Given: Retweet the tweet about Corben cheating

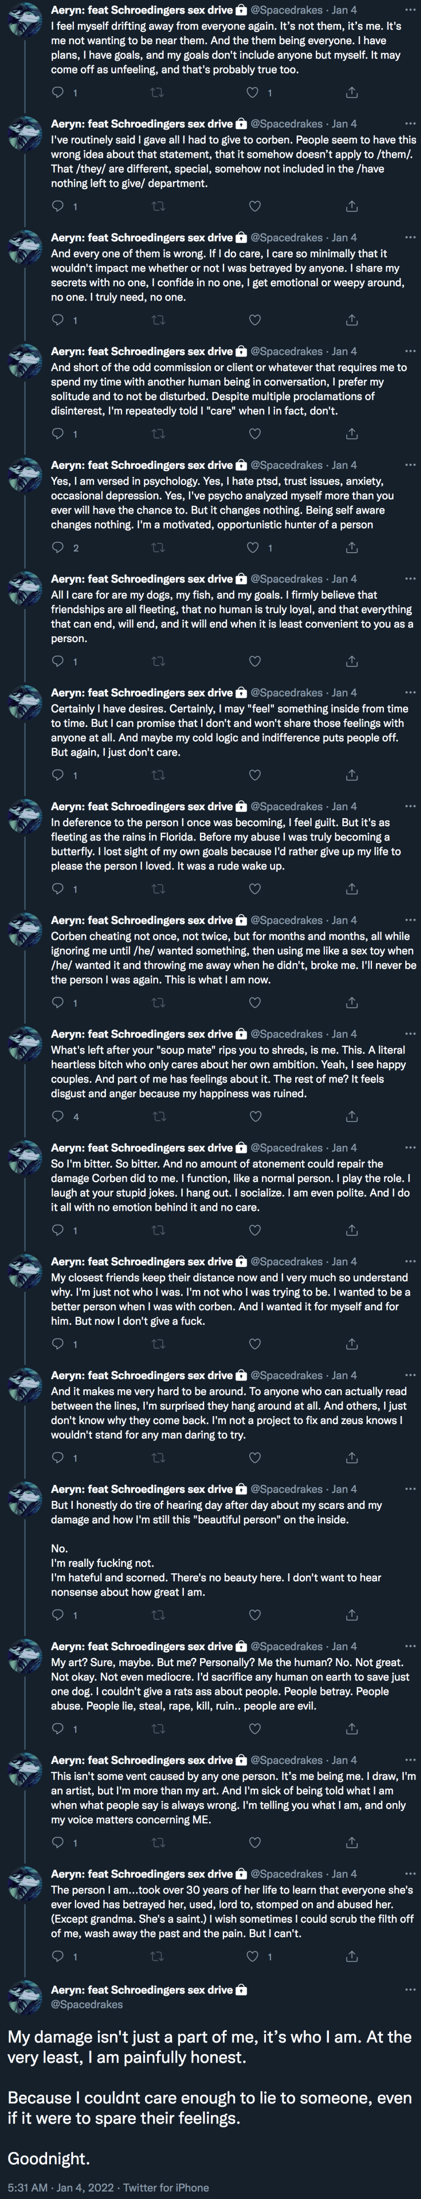Looking at the screenshot, I should (x=158, y=1002).
